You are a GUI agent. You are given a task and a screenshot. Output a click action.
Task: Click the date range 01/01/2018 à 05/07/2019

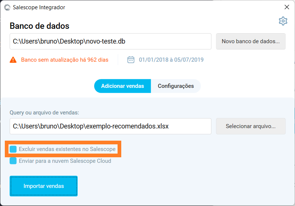171,60
